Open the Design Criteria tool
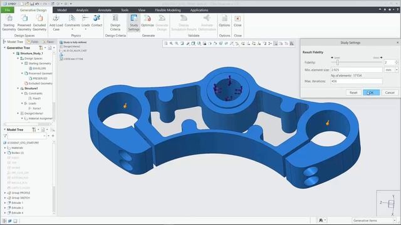This screenshot has height=225, width=401. [x=115, y=22]
